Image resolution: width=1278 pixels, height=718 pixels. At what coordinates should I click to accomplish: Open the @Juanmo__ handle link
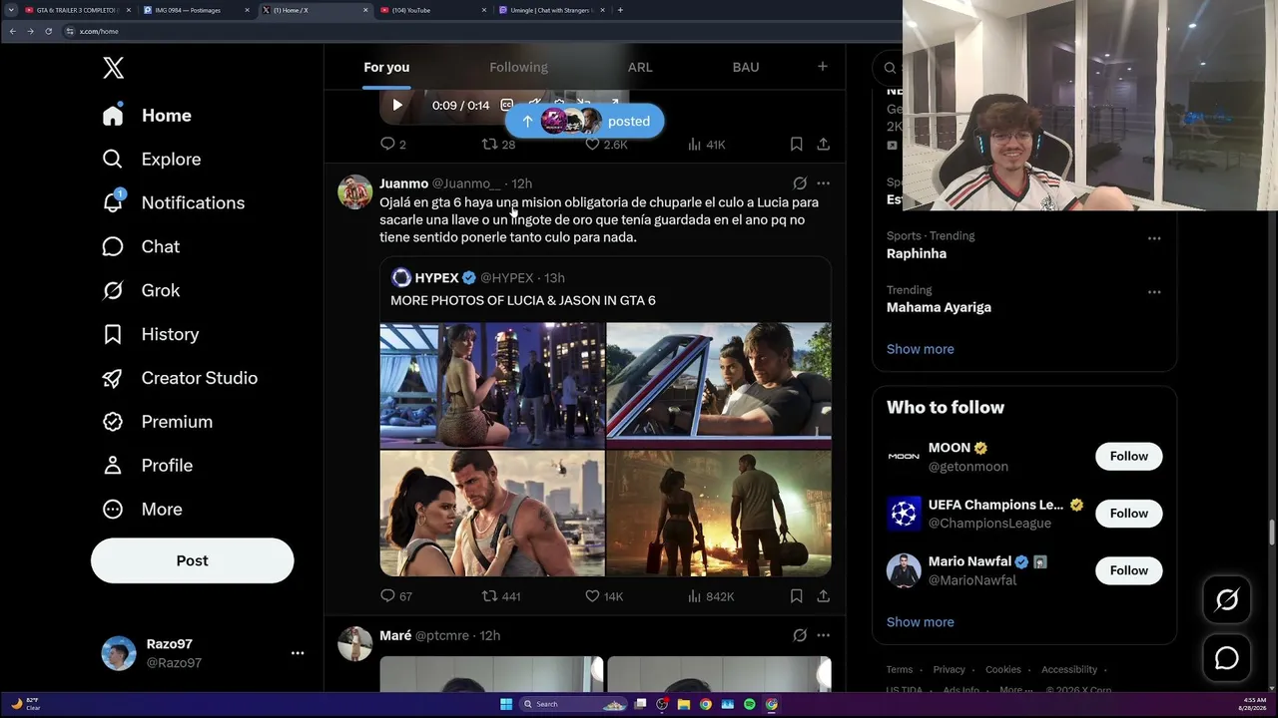point(466,183)
